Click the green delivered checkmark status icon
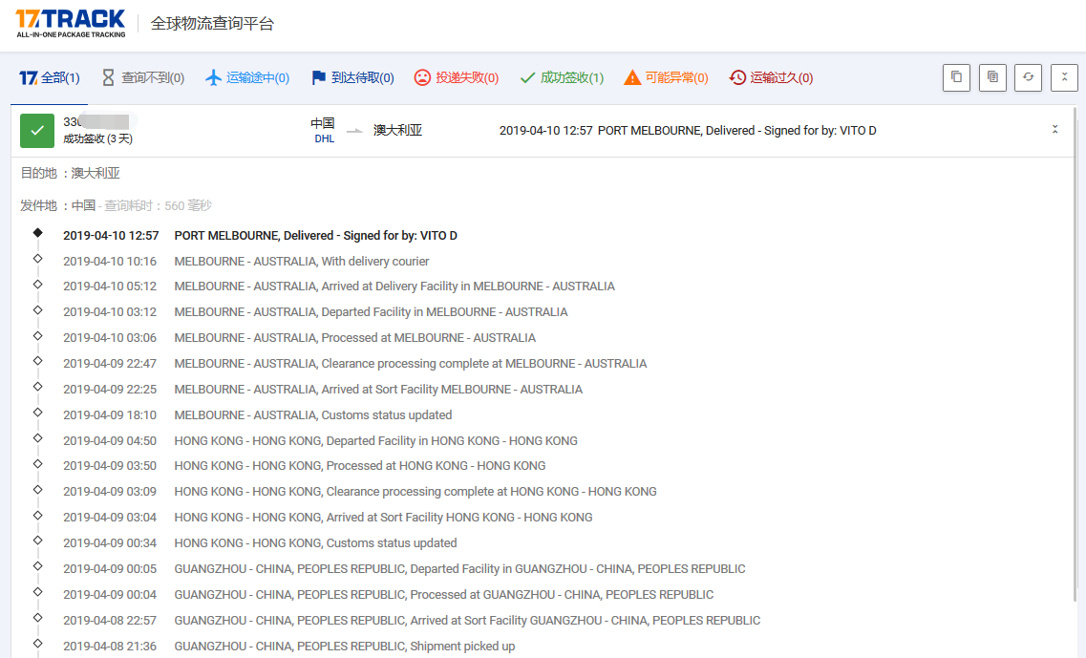The height and width of the screenshot is (658, 1086). point(37,131)
